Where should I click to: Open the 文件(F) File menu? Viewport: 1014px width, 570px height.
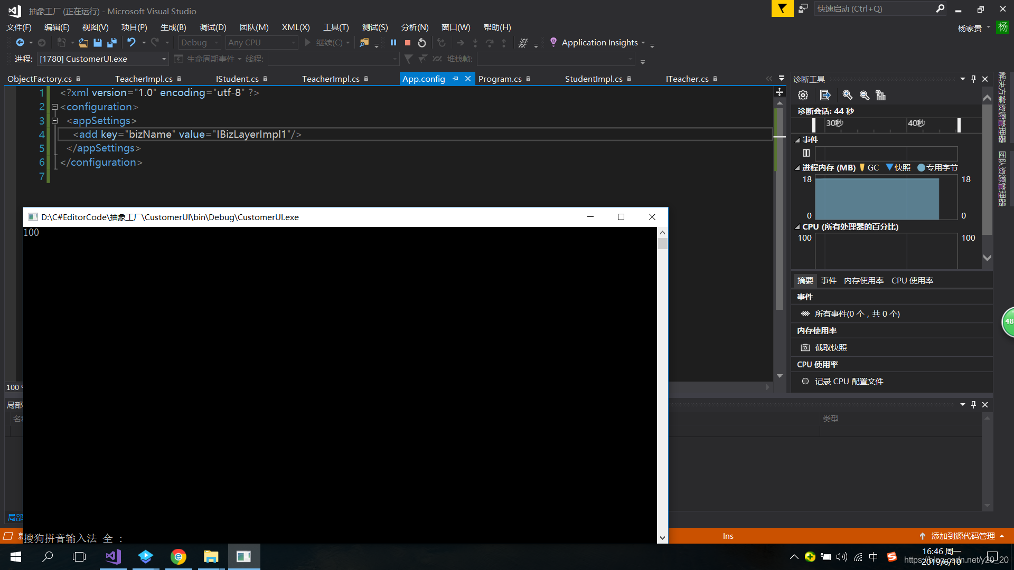coord(19,27)
